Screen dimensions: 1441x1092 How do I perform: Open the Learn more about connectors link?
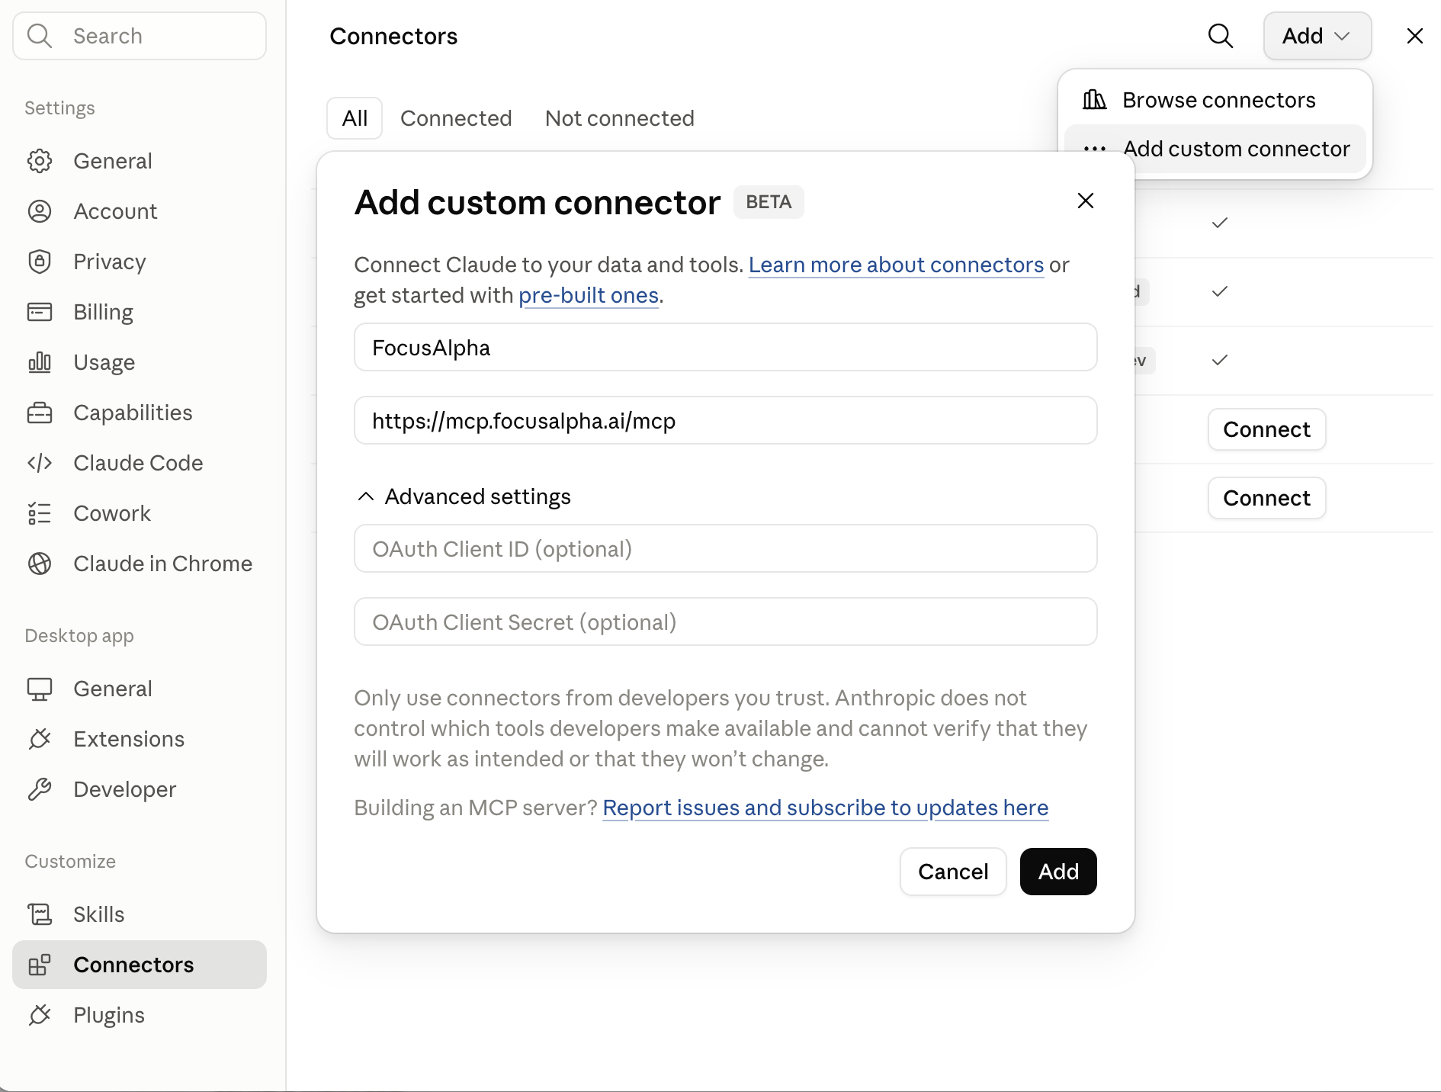tap(896, 265)
